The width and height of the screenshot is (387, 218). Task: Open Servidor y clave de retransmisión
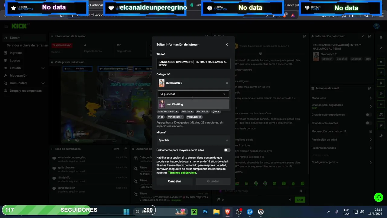pos(28,45)
